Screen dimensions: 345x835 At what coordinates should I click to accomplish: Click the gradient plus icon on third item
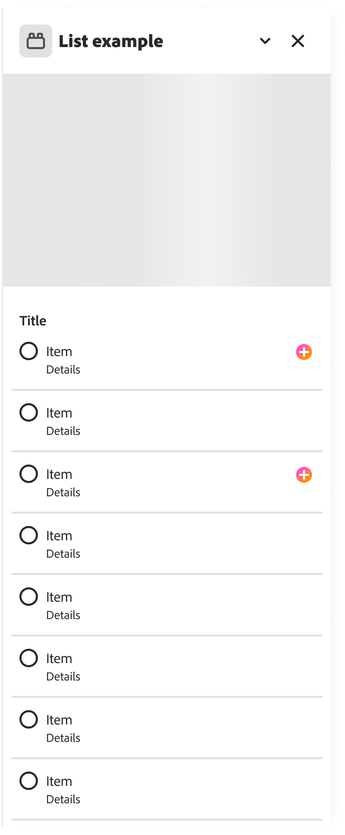[x=304, y=475]
